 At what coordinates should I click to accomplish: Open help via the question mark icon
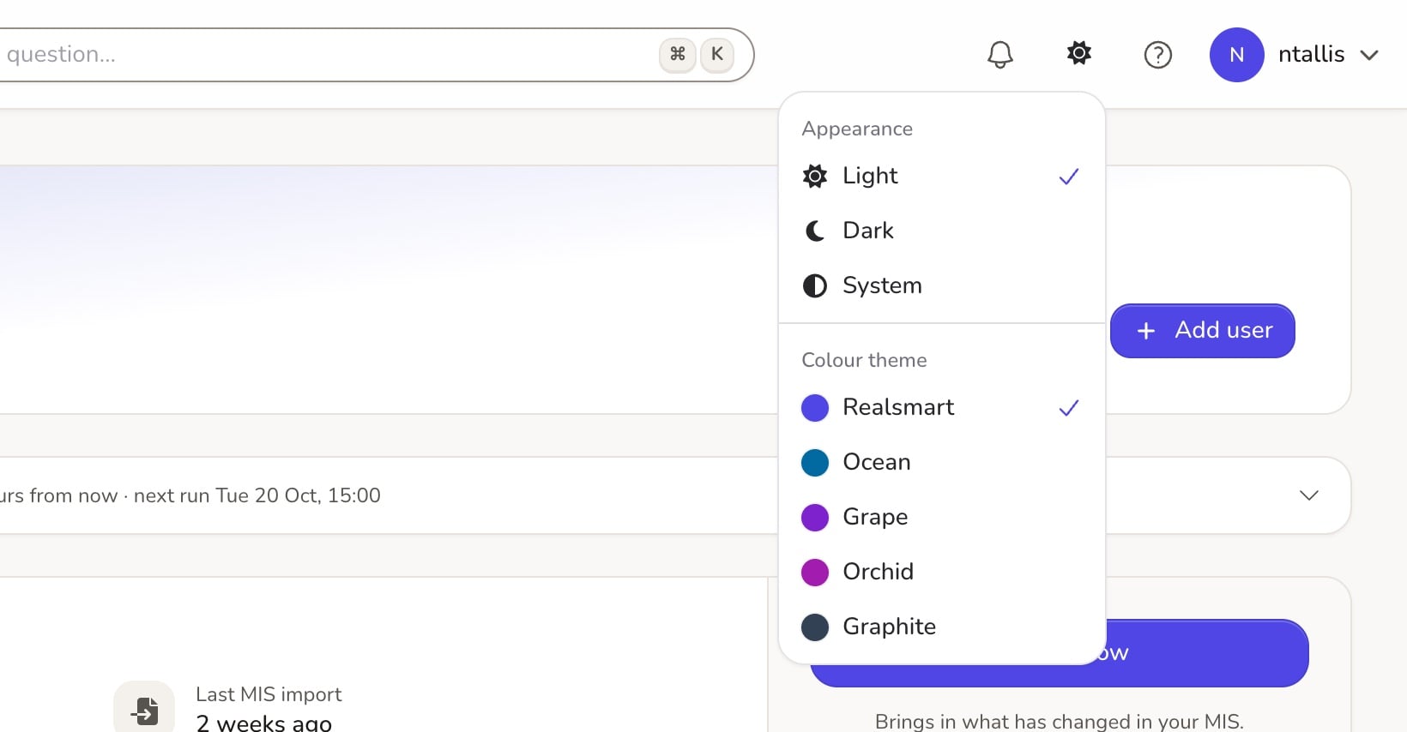coord(1157,55)
